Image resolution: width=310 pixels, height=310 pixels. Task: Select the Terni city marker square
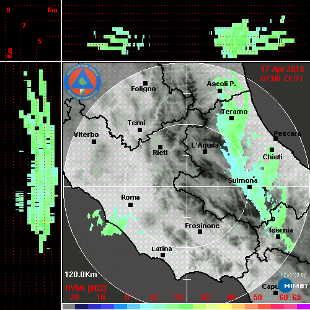click(139, 130)
